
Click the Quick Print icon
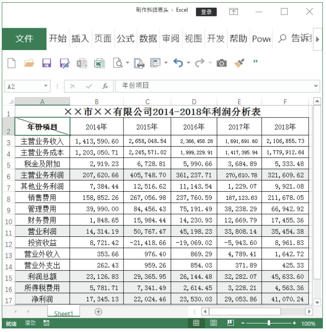(139, 63)
